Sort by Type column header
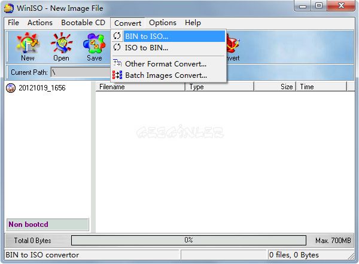This screenshot has height=264, width=359. point(220,87)
